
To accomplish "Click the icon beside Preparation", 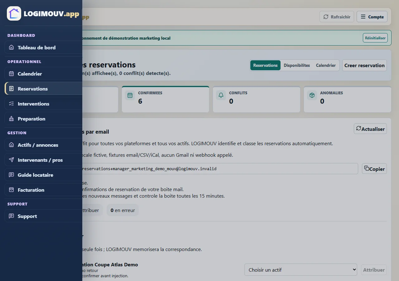I will [x=12, y=119].
